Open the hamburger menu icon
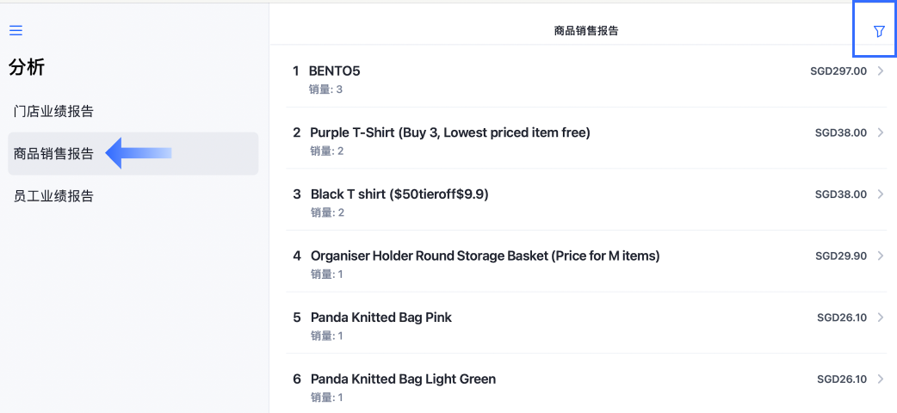 tap(16, 30)
